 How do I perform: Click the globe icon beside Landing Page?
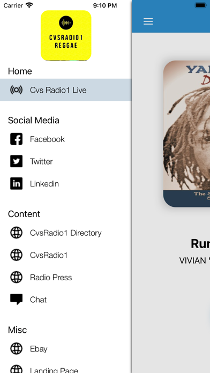pyautogui.click(x=16, y=369)
